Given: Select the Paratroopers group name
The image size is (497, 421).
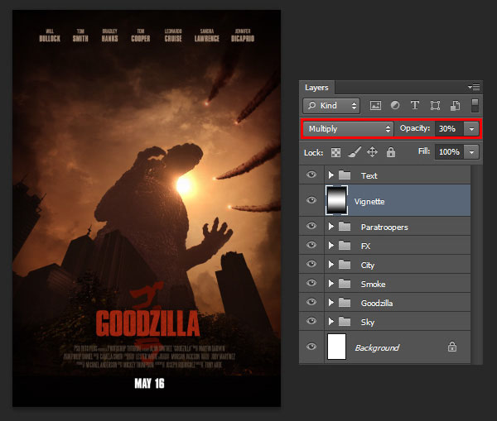Looking at the screenshot, I should click(384, 227).
